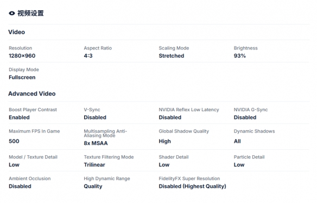Click the Advanced Video section heading
This screenshot has height=203, width=317.
(31, 93)
